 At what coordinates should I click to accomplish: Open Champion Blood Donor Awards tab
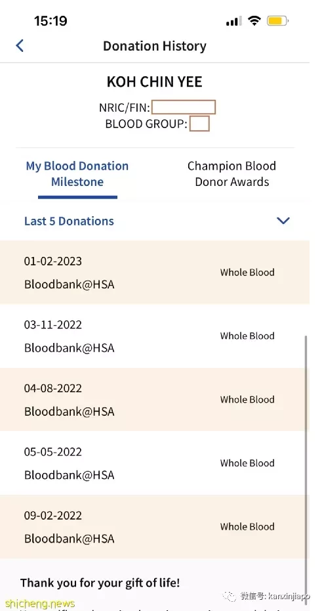[231, 174]
